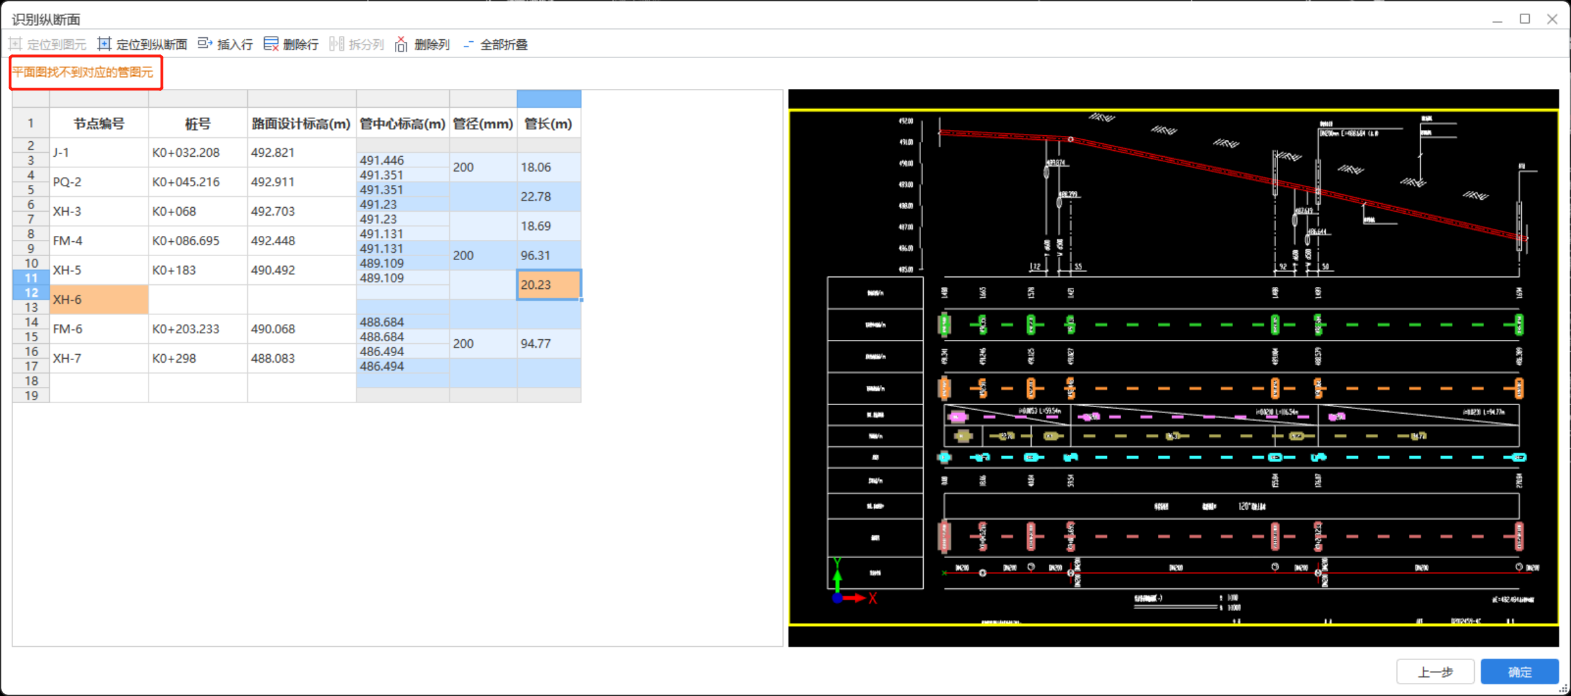This screenshot has width=1571, height=696.
Task: Click the 全部折叠 collapse all icon
Action: (x=468, y=44)
